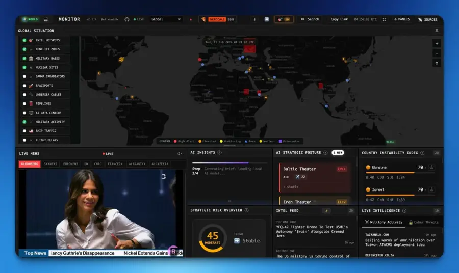Select the BLOOMBERG news channel tab
459x273 pixels.
pyautogui.click(x=30, y=164)
